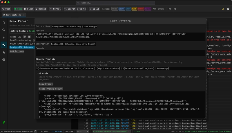The width and height of the screenshot is (232, 133).
Task: Focus the empty Example field
Action: point(120,53)
